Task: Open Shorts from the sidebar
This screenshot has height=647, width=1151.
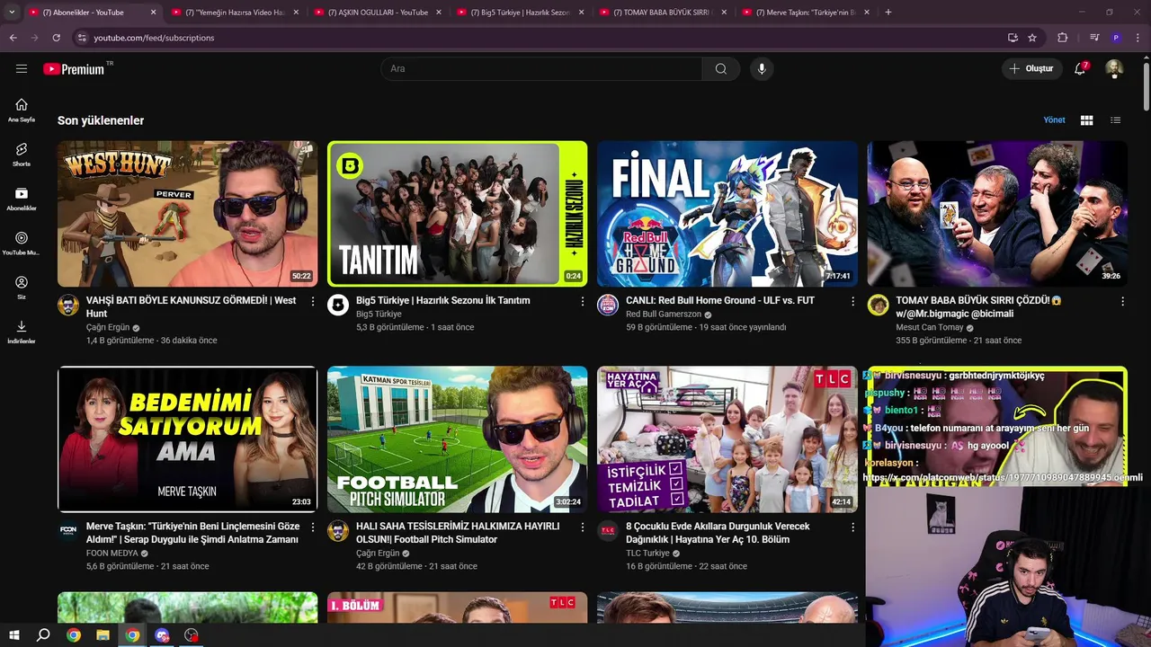Action: (x=22, y=154)
